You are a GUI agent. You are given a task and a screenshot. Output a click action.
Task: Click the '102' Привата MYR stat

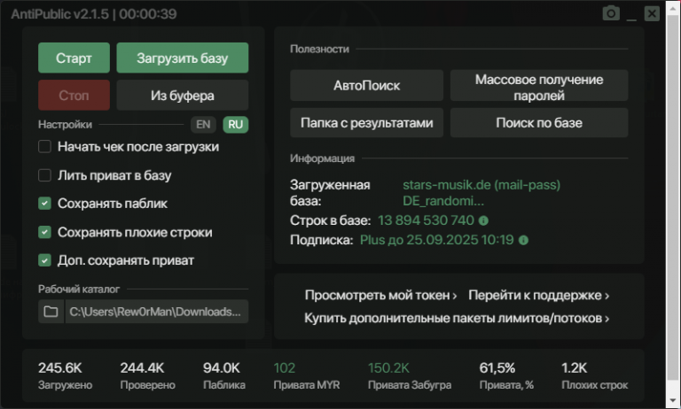(x=285, y=367)
